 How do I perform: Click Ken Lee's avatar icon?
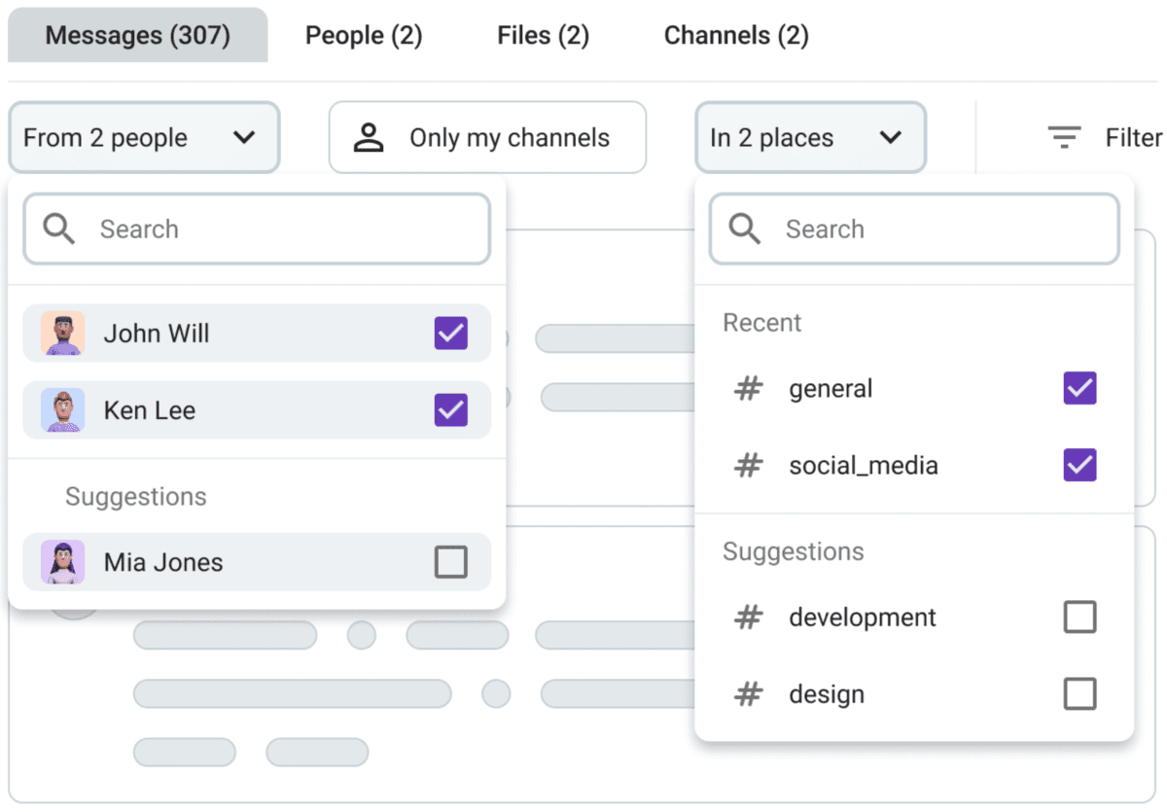click(x=62, y=410)
